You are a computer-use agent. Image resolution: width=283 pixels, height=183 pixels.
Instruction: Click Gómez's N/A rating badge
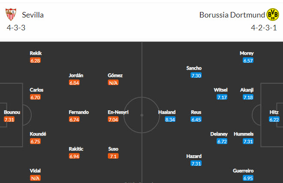(x=113, y=83)
